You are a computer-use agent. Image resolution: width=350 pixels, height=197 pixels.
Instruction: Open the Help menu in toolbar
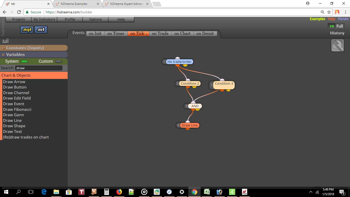coord(121,19)
